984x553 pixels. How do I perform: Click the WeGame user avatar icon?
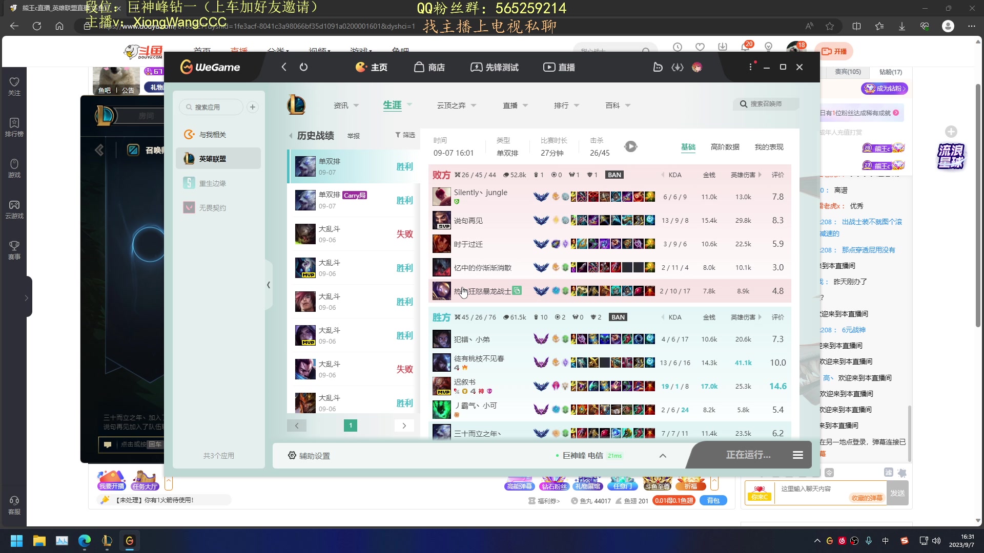coord(696,67)
